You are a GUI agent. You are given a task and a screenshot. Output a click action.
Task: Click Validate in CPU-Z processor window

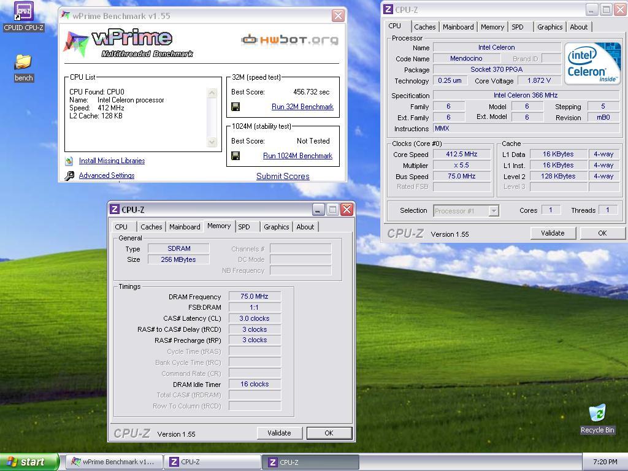click(553, 233)
